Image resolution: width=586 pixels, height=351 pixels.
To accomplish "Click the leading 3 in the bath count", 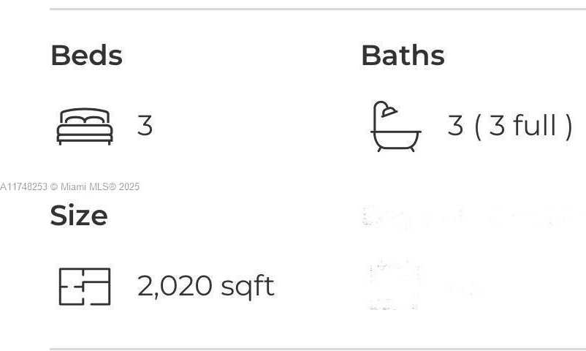I will [455, 125].
